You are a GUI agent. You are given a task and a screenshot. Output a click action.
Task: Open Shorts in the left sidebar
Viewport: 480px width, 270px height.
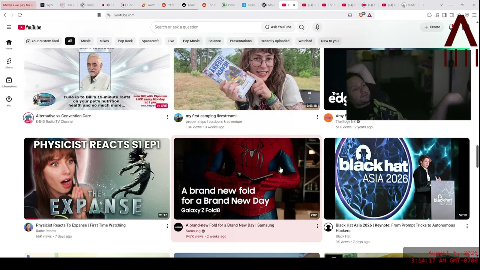[9, 63]
